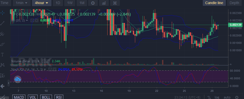Click the blue cloud chart logo
The image size is (244, 99).
click(18, 79)
